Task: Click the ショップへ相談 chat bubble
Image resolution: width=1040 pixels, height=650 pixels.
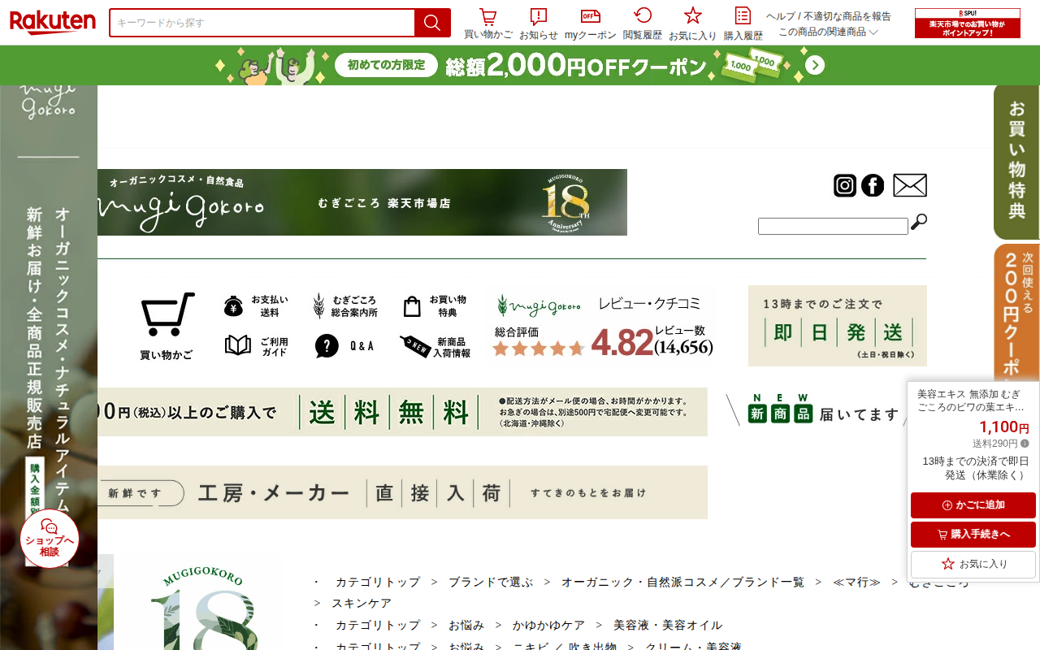Action: (x=50, y=538)
